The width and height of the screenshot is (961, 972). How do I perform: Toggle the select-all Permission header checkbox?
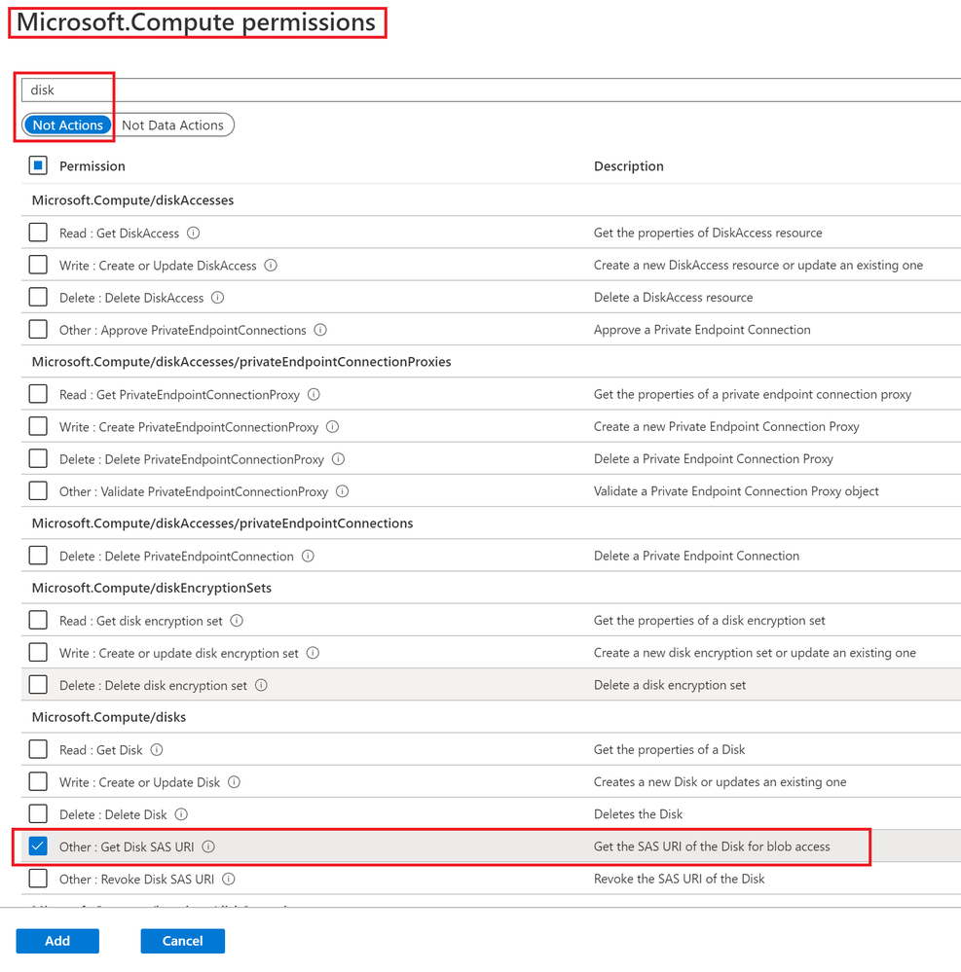pos(38,165)
